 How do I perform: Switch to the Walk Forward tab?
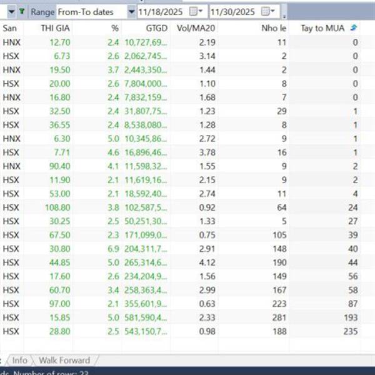pos(64,360)
